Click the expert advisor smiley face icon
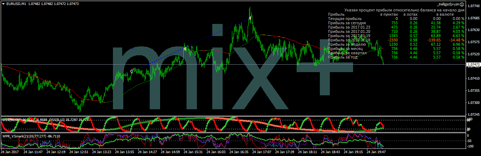The width and height of the screenshot is (481, 156). pos(462,4)
